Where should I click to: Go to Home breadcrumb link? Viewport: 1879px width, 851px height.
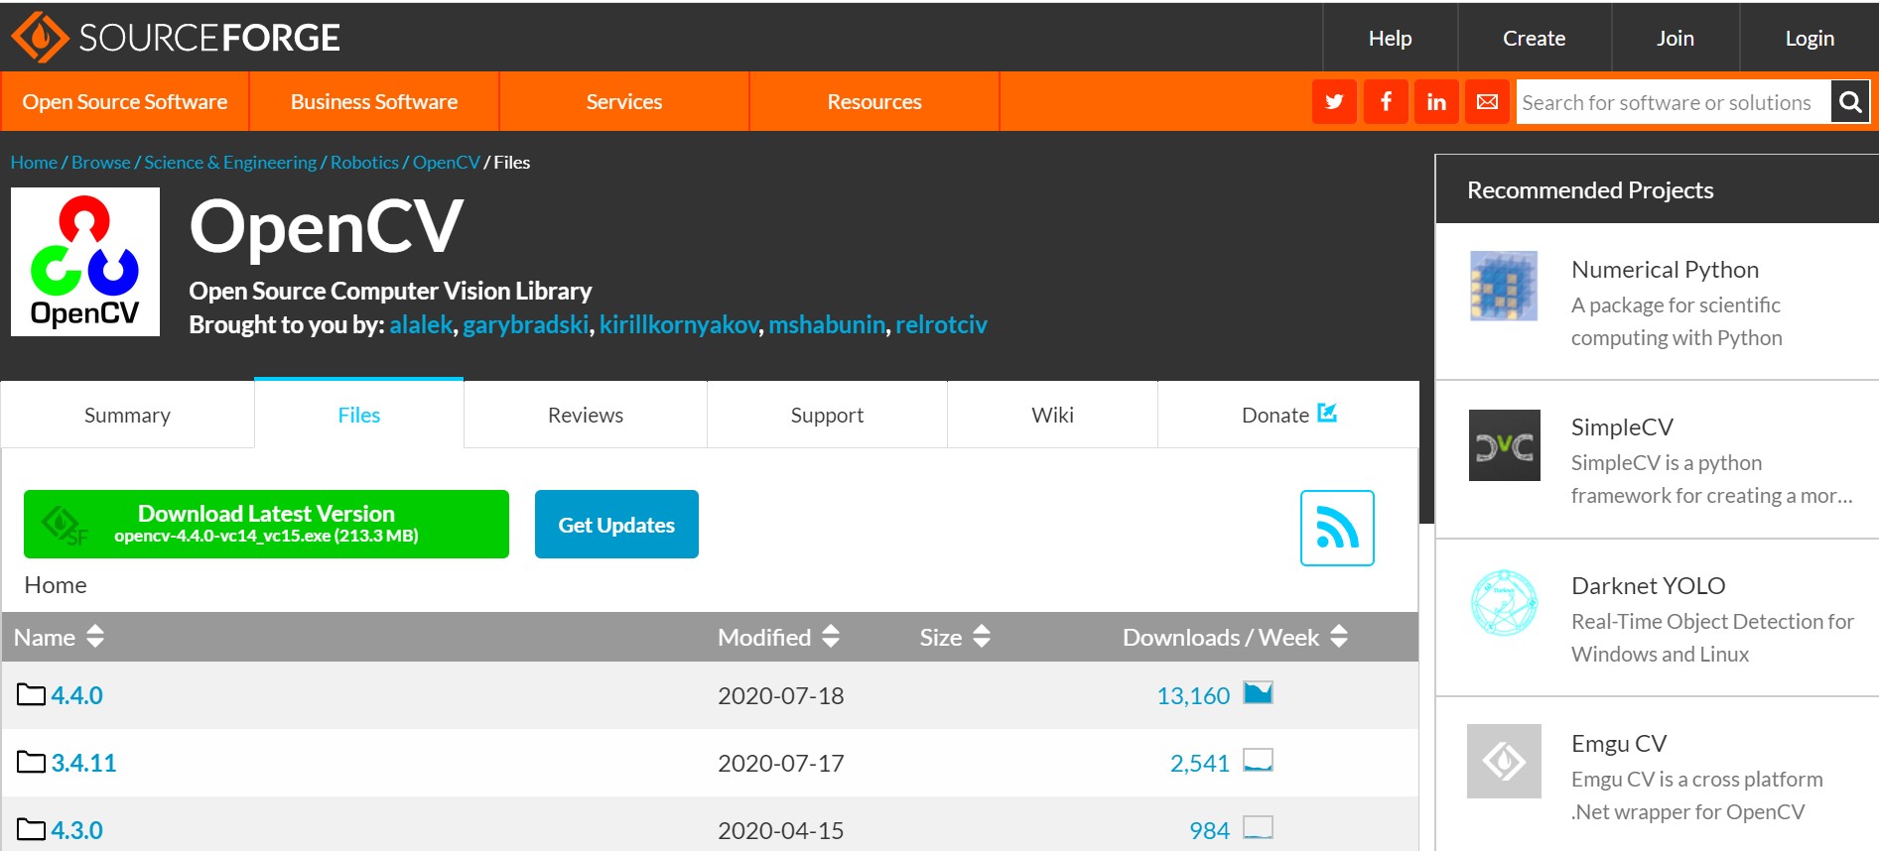click(34, 162)
